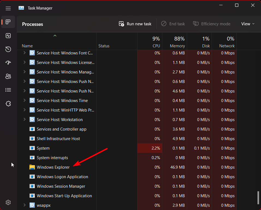Viewport: 261px width, 210px height.
Task: Click the Shell Infrastructure Host icon
Action: [32, 139]
